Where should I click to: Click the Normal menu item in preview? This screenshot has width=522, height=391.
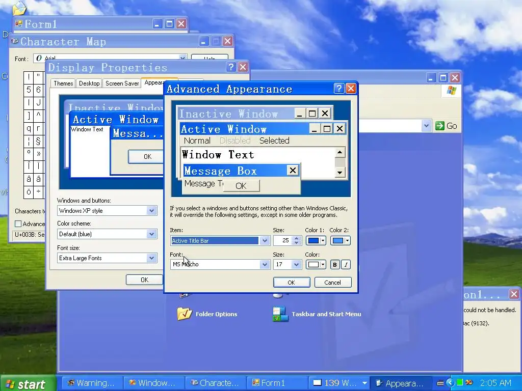pyautogui.click(x=197, y=141)
